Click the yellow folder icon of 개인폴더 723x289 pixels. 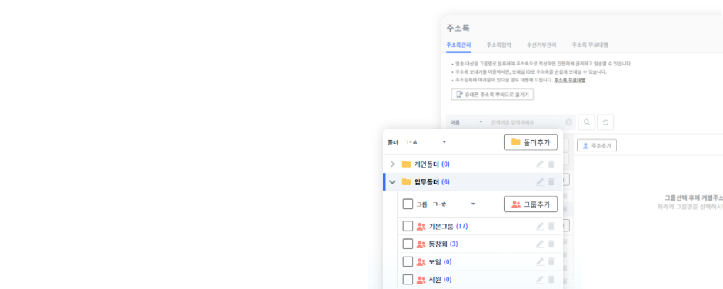[406, 164]
